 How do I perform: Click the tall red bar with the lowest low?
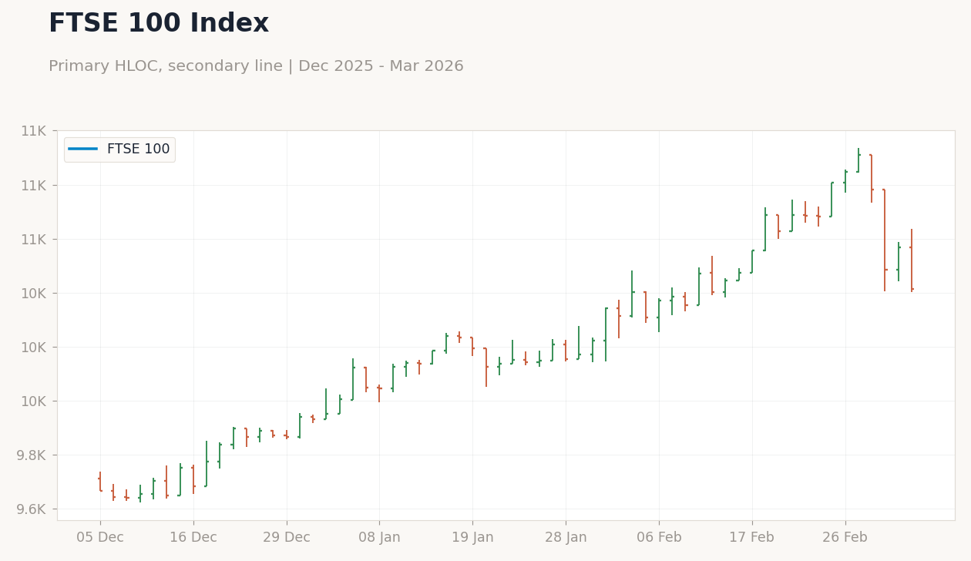coord(885,240)
